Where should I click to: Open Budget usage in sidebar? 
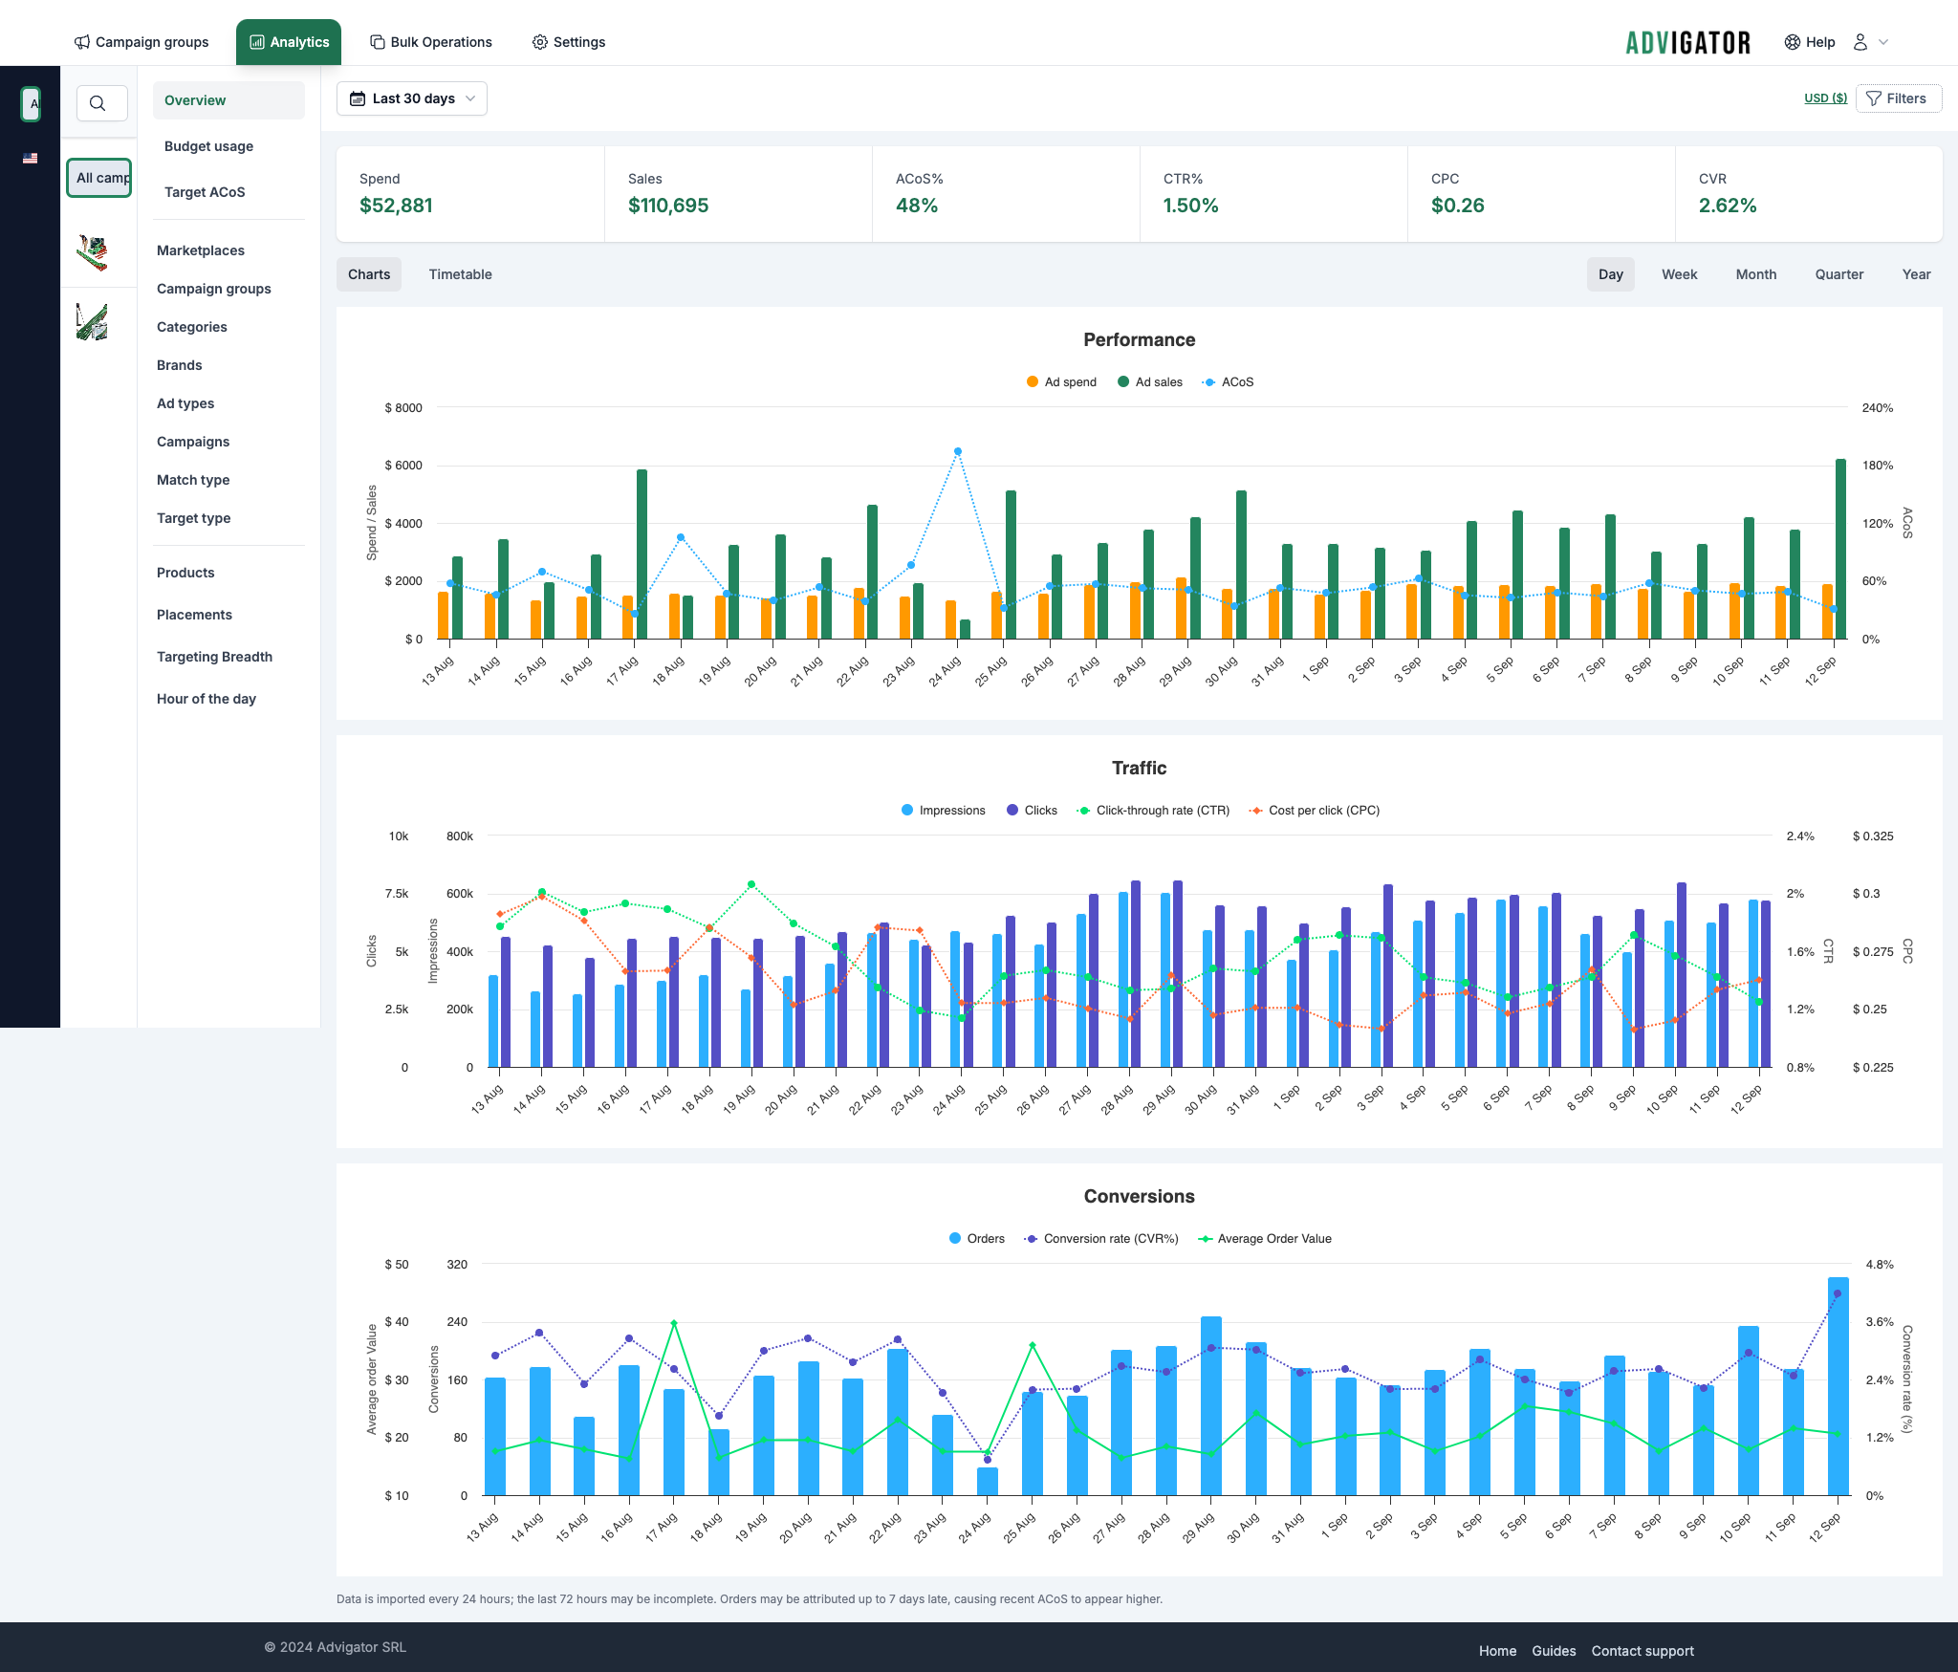(x=208, y=146)
